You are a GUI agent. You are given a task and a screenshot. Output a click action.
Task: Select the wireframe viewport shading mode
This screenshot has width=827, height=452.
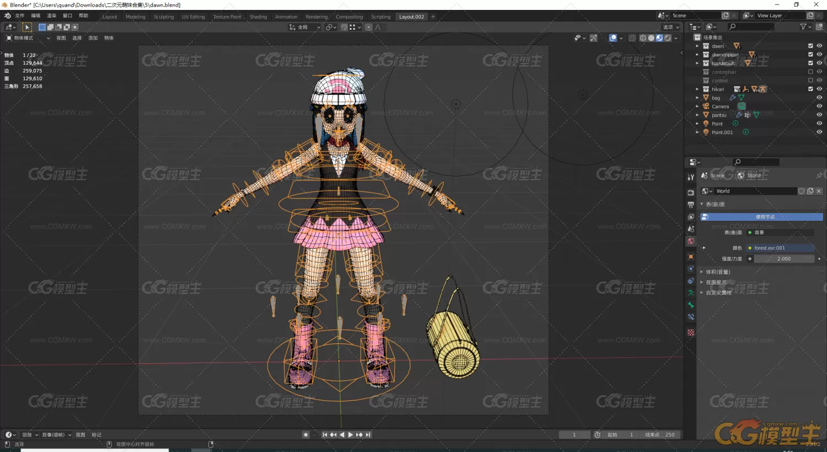[643, 38]
